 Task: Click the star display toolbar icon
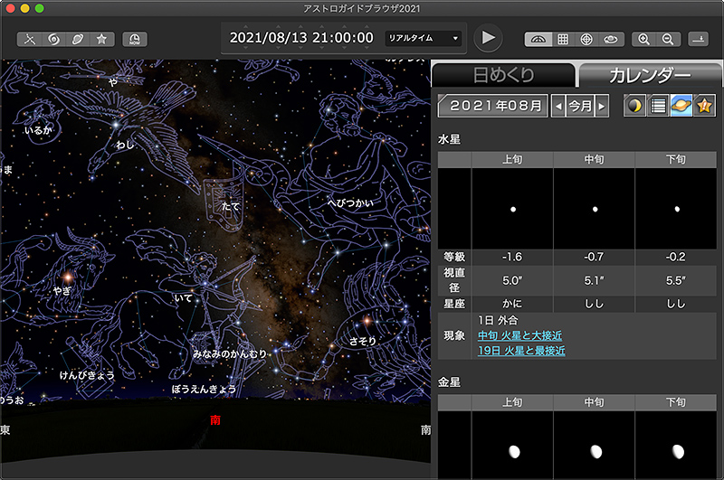(x=101, y=39)
